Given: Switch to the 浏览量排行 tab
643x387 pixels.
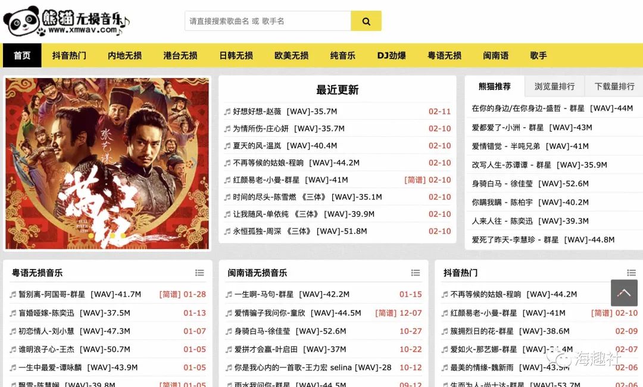Looking at the screenshot, I should (554, 86).
